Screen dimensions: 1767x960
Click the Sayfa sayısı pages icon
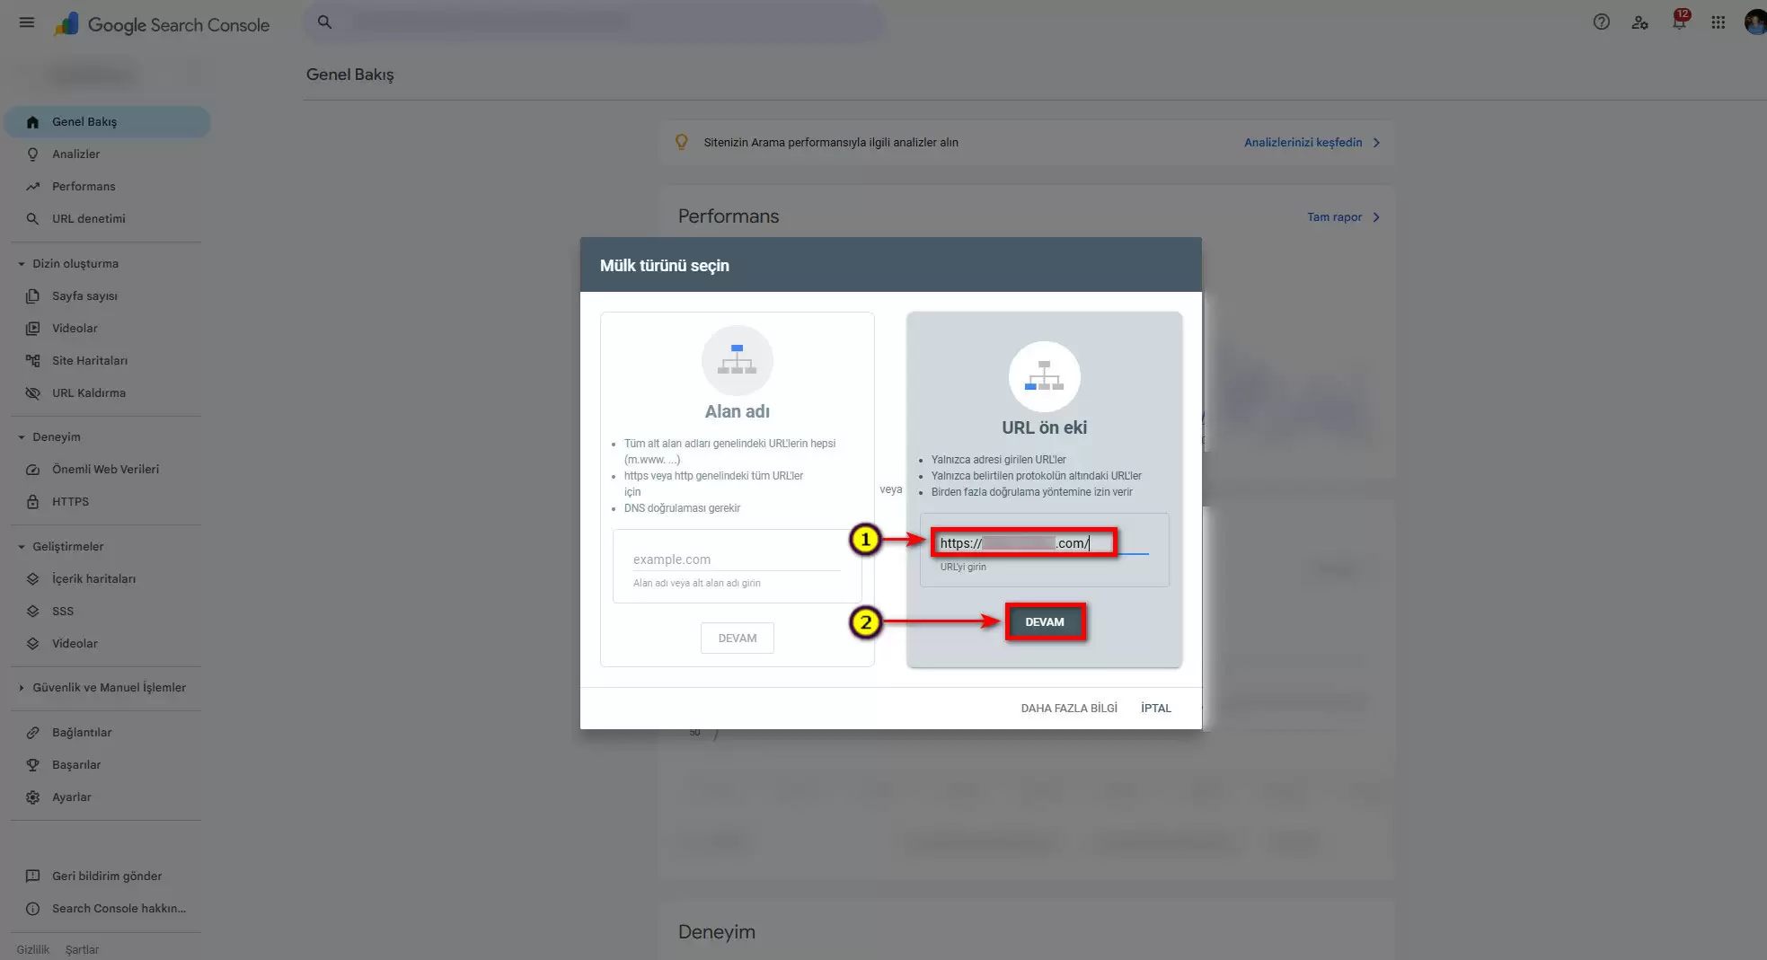pyautogui.click(x=32, y=296)
